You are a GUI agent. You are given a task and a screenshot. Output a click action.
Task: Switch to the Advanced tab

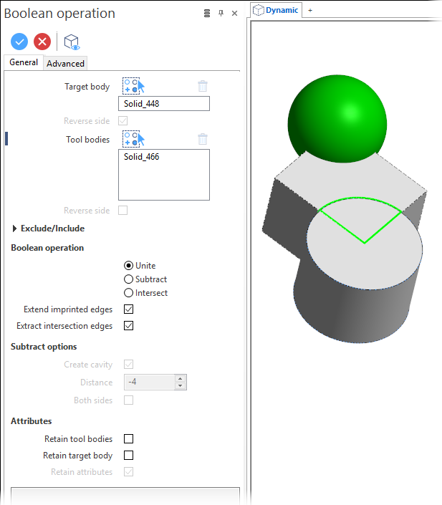tap(65, 64)
